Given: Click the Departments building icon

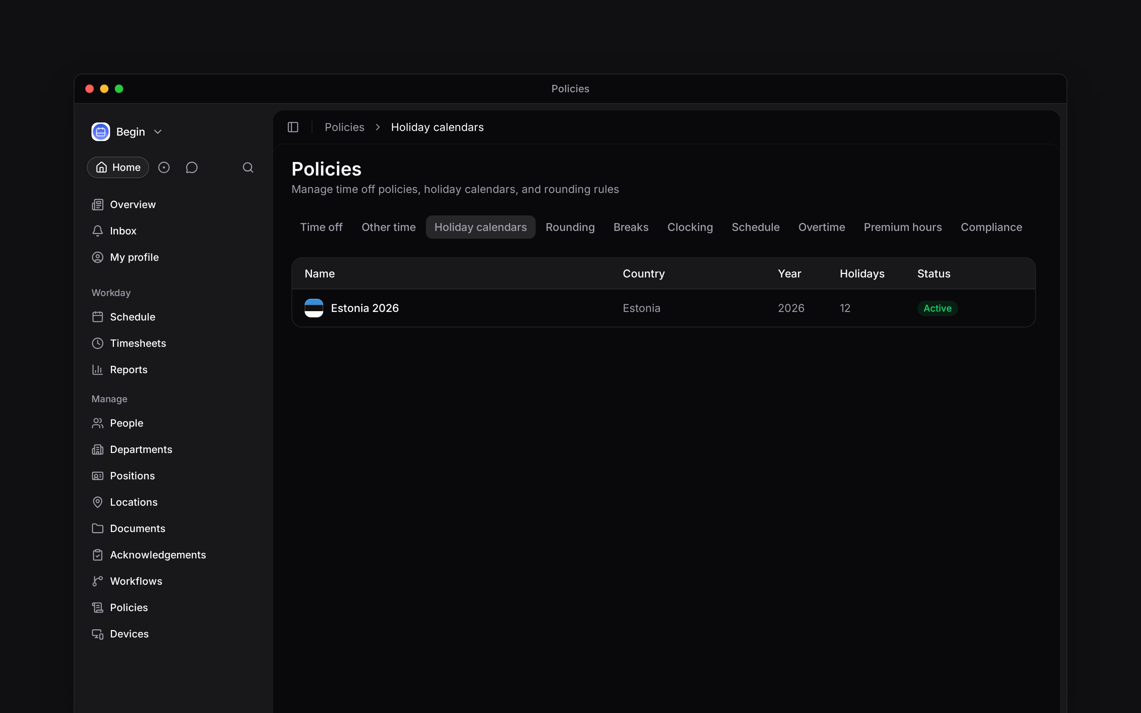Looking at the screenshot, I should coord(98,449).
